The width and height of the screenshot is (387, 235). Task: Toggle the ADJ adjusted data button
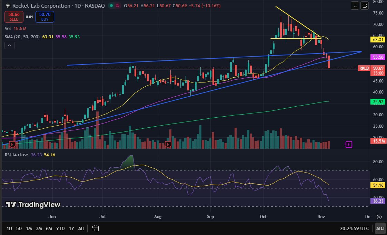380,228
